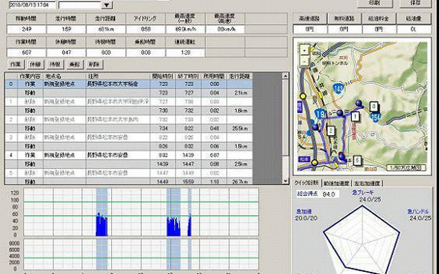
Task: Click the 乗船 button above the table
Action: tap(75, 64)
